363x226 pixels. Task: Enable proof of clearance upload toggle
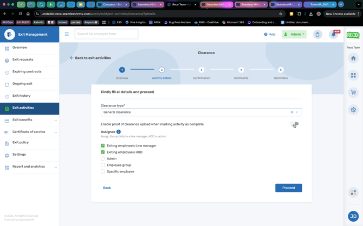pyautogui.click(x=295, y=124)
